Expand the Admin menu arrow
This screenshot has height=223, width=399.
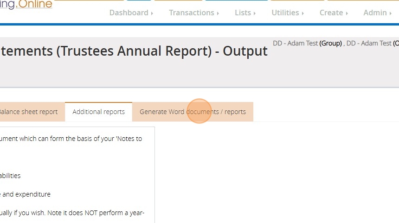click(x=390, y=13)
